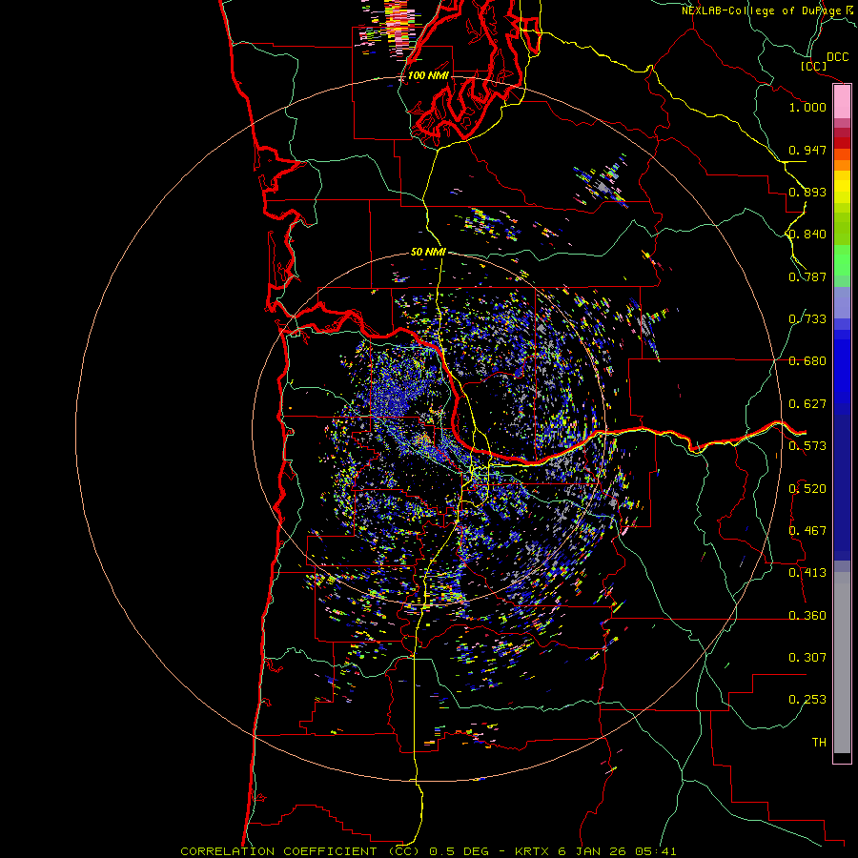The height and width of the screenshot is (858, 858).
Task: Pick the lavender swatch above 0.733
Action: click(842, 302)
